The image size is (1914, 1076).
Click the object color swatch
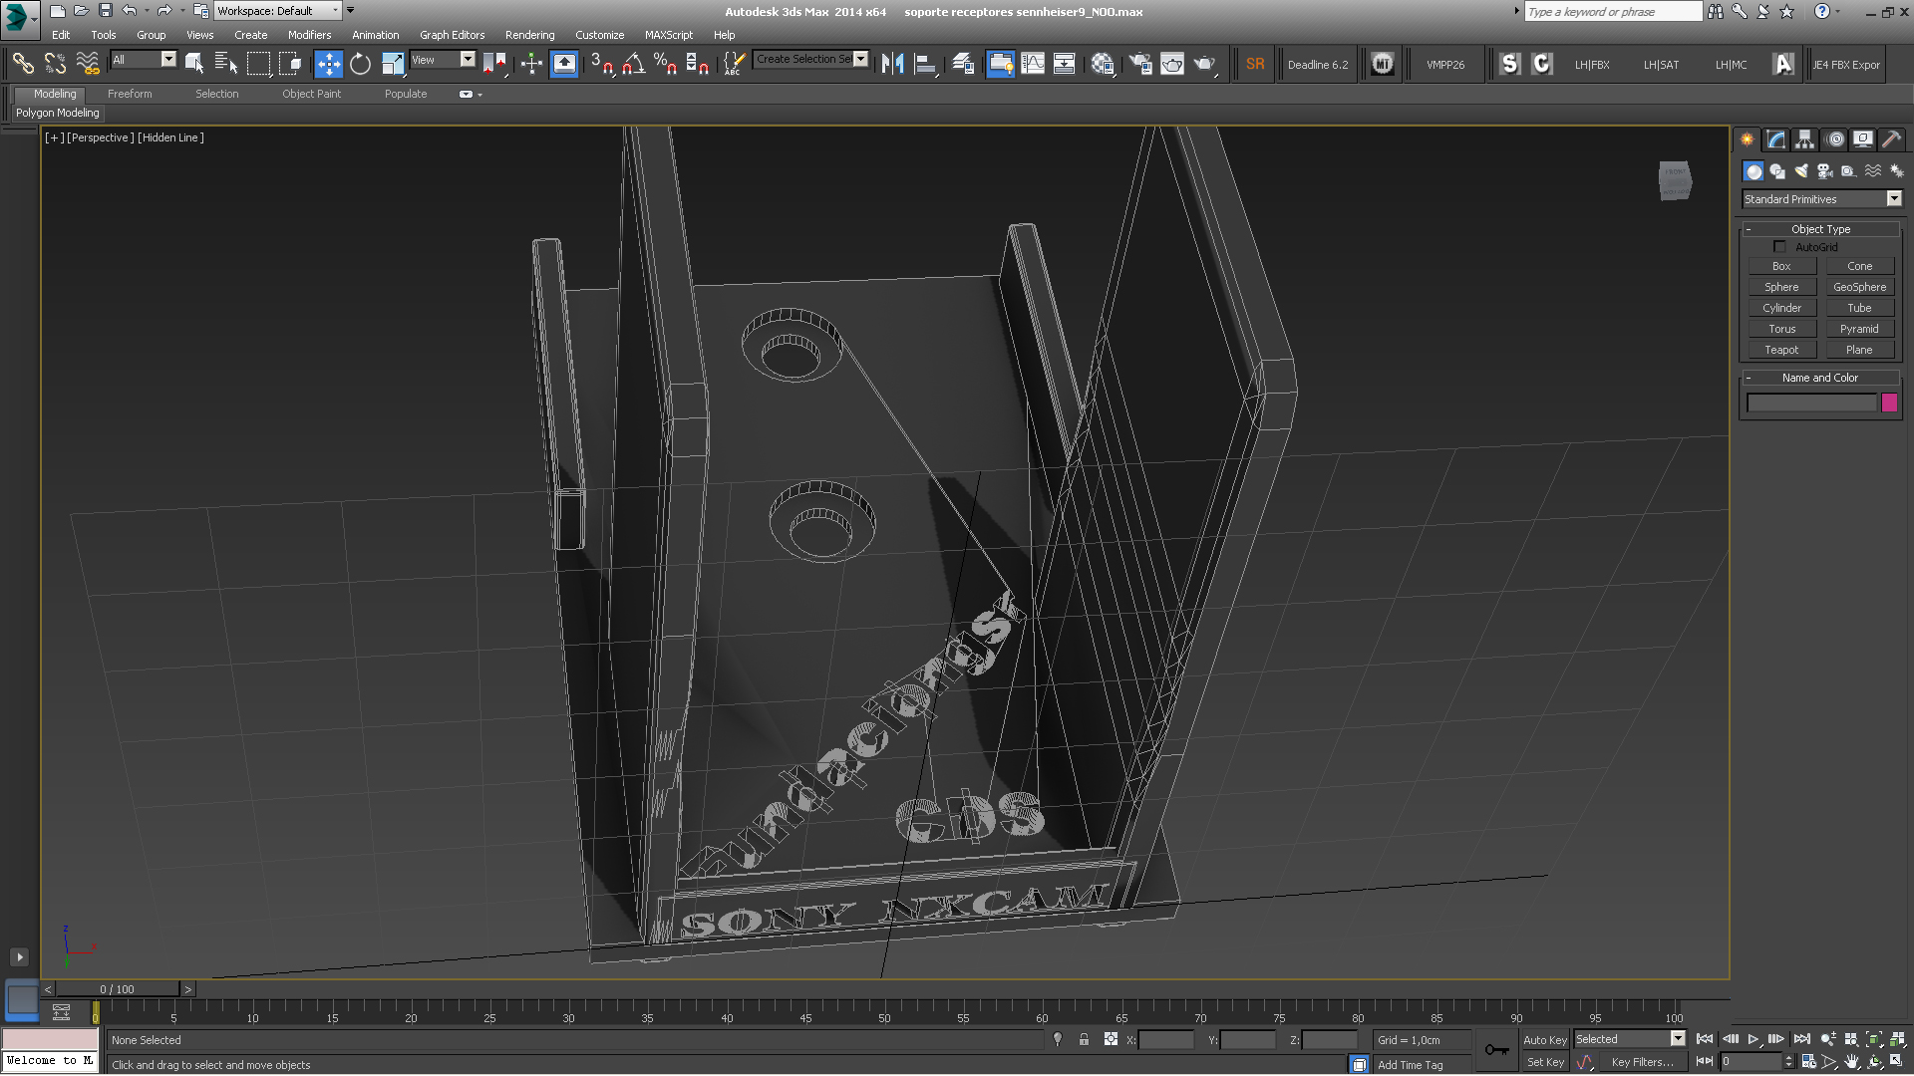click(x=1889, y=403)
